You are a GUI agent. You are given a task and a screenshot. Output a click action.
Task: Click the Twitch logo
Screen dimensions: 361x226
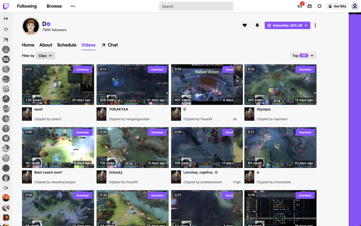click(x=6, y=6)
